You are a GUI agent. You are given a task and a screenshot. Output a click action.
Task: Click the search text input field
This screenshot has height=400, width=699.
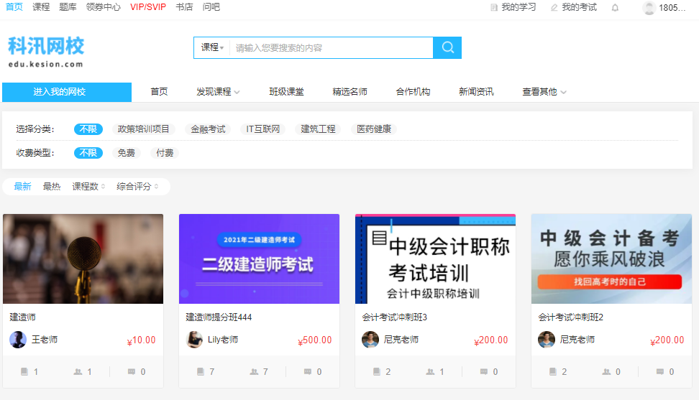[x=331, y=48]
